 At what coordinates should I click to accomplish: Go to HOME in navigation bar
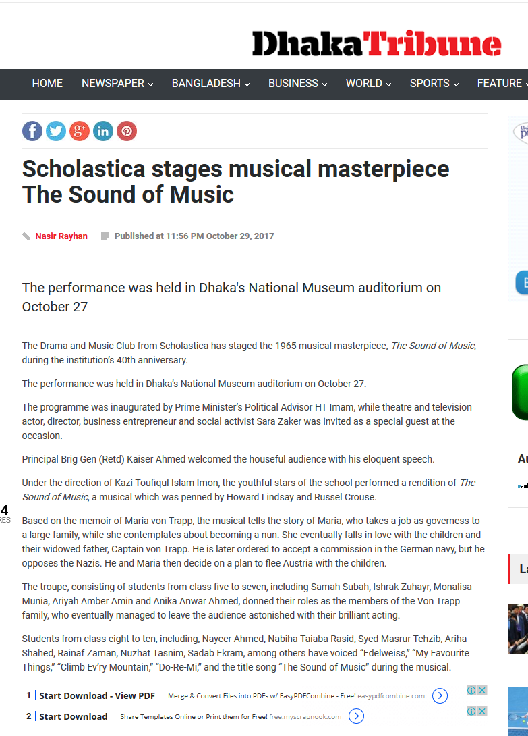pos(47,84)
